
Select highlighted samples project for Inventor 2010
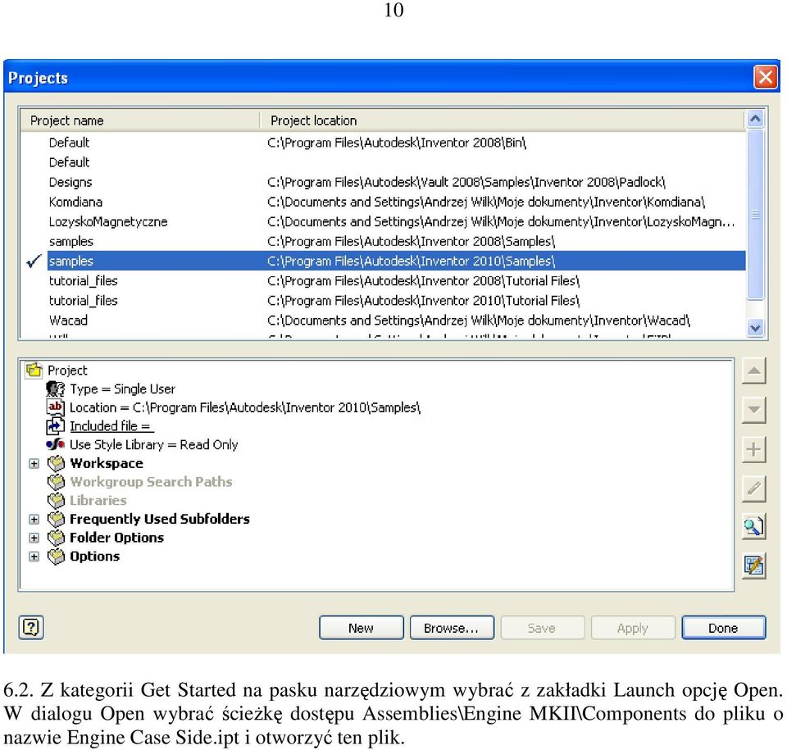(x=397, y=261)
